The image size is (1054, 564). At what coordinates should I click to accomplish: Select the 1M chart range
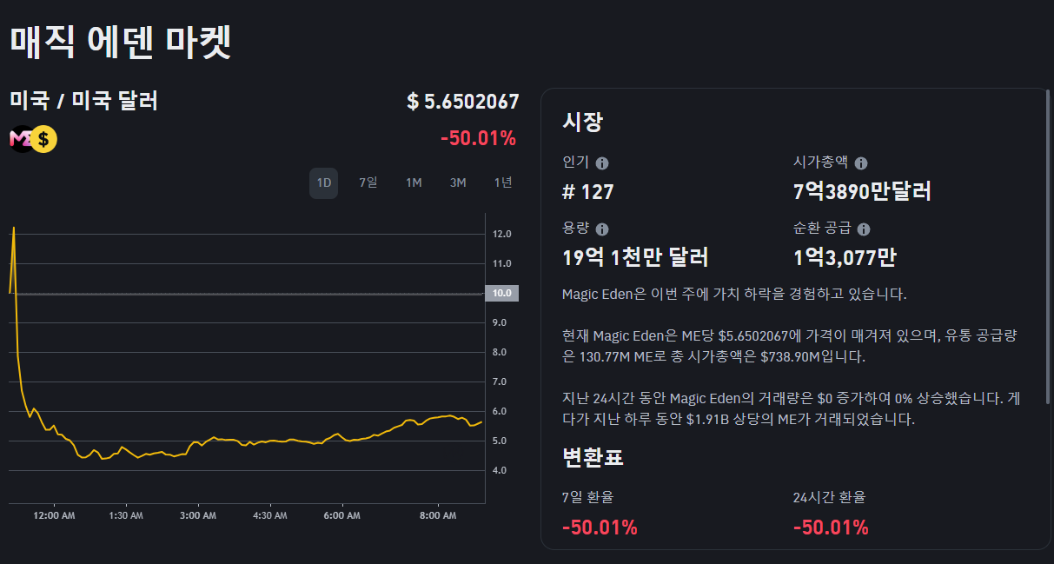(413, 183)
